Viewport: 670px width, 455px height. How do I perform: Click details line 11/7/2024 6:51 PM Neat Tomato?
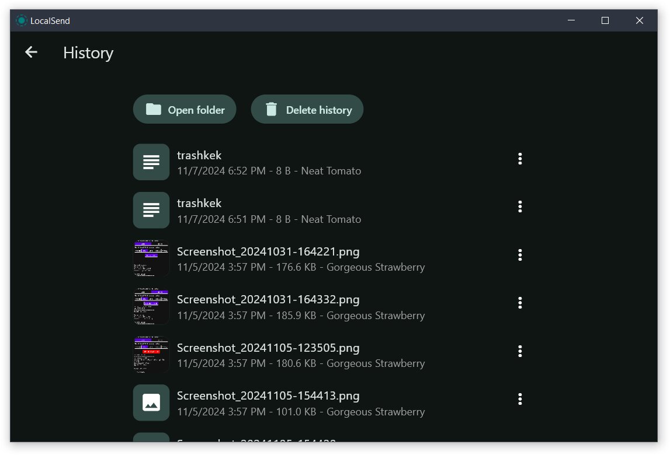click(x=269, y=219)
